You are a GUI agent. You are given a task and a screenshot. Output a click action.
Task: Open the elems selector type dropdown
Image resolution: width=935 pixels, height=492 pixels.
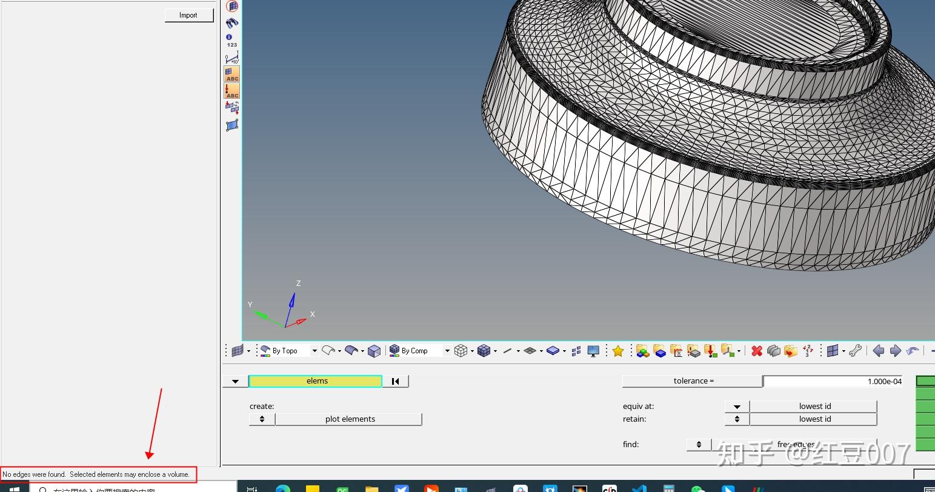point(235,381)
